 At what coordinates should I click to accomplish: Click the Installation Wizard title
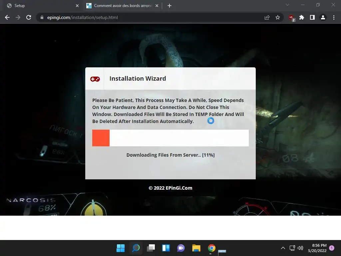(138, 78)
